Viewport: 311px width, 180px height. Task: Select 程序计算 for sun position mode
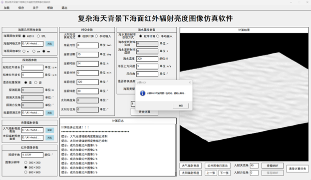click(x=79, y=36)
